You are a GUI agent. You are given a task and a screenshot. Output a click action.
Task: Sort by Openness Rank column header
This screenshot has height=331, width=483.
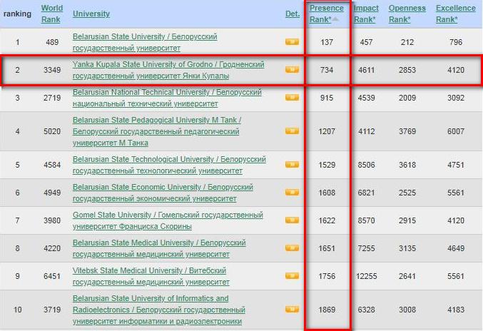click(407, 14)
